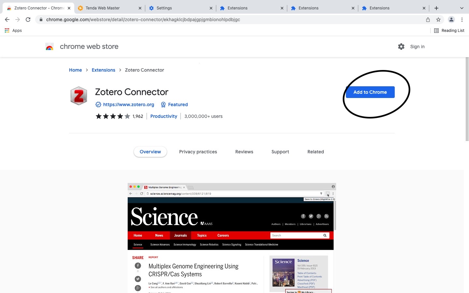Screen dimensions: 469x293
Task: Open the Chrome profile avatar
Action: click(451, 20)
